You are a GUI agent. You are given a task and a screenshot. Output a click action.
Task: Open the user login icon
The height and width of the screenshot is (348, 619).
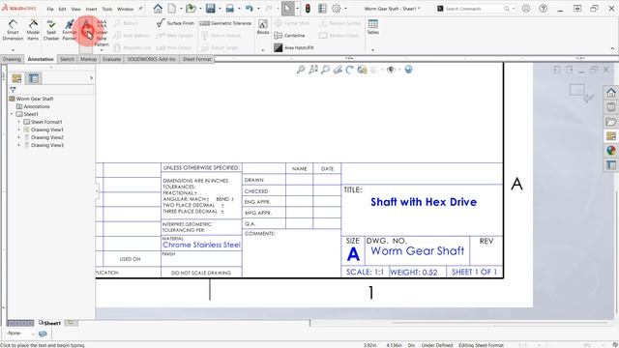(526, 9)
